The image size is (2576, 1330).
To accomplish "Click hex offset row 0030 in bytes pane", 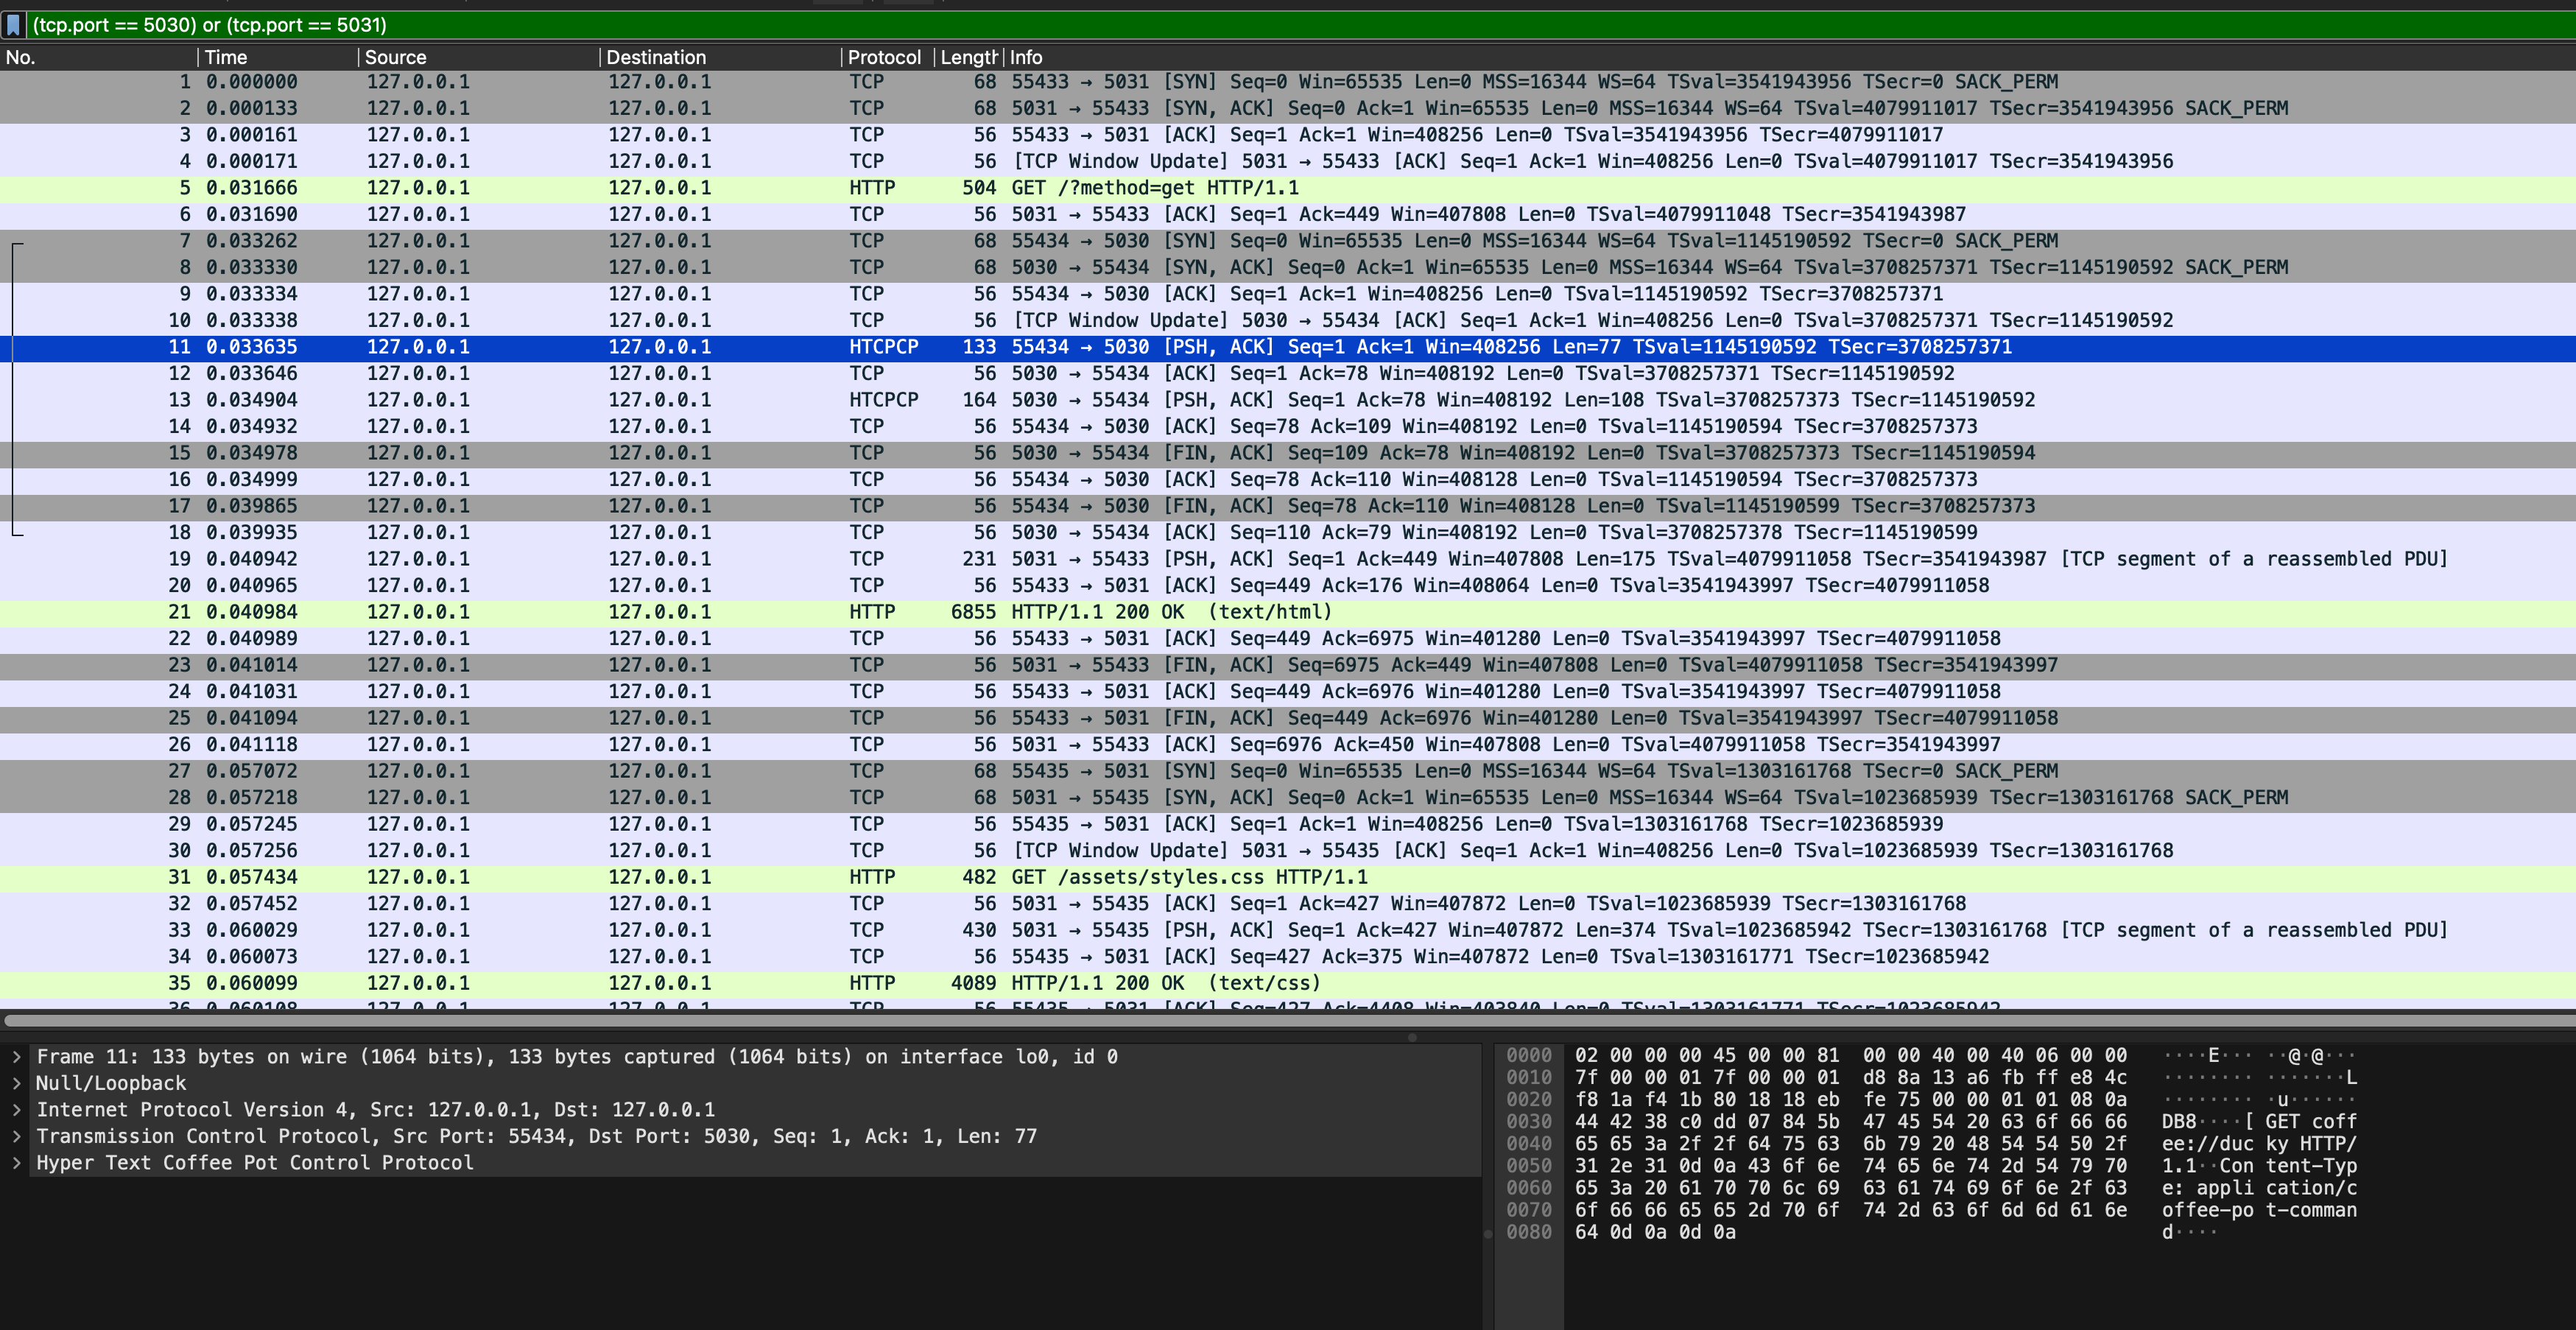I will coord(1529,1122).
